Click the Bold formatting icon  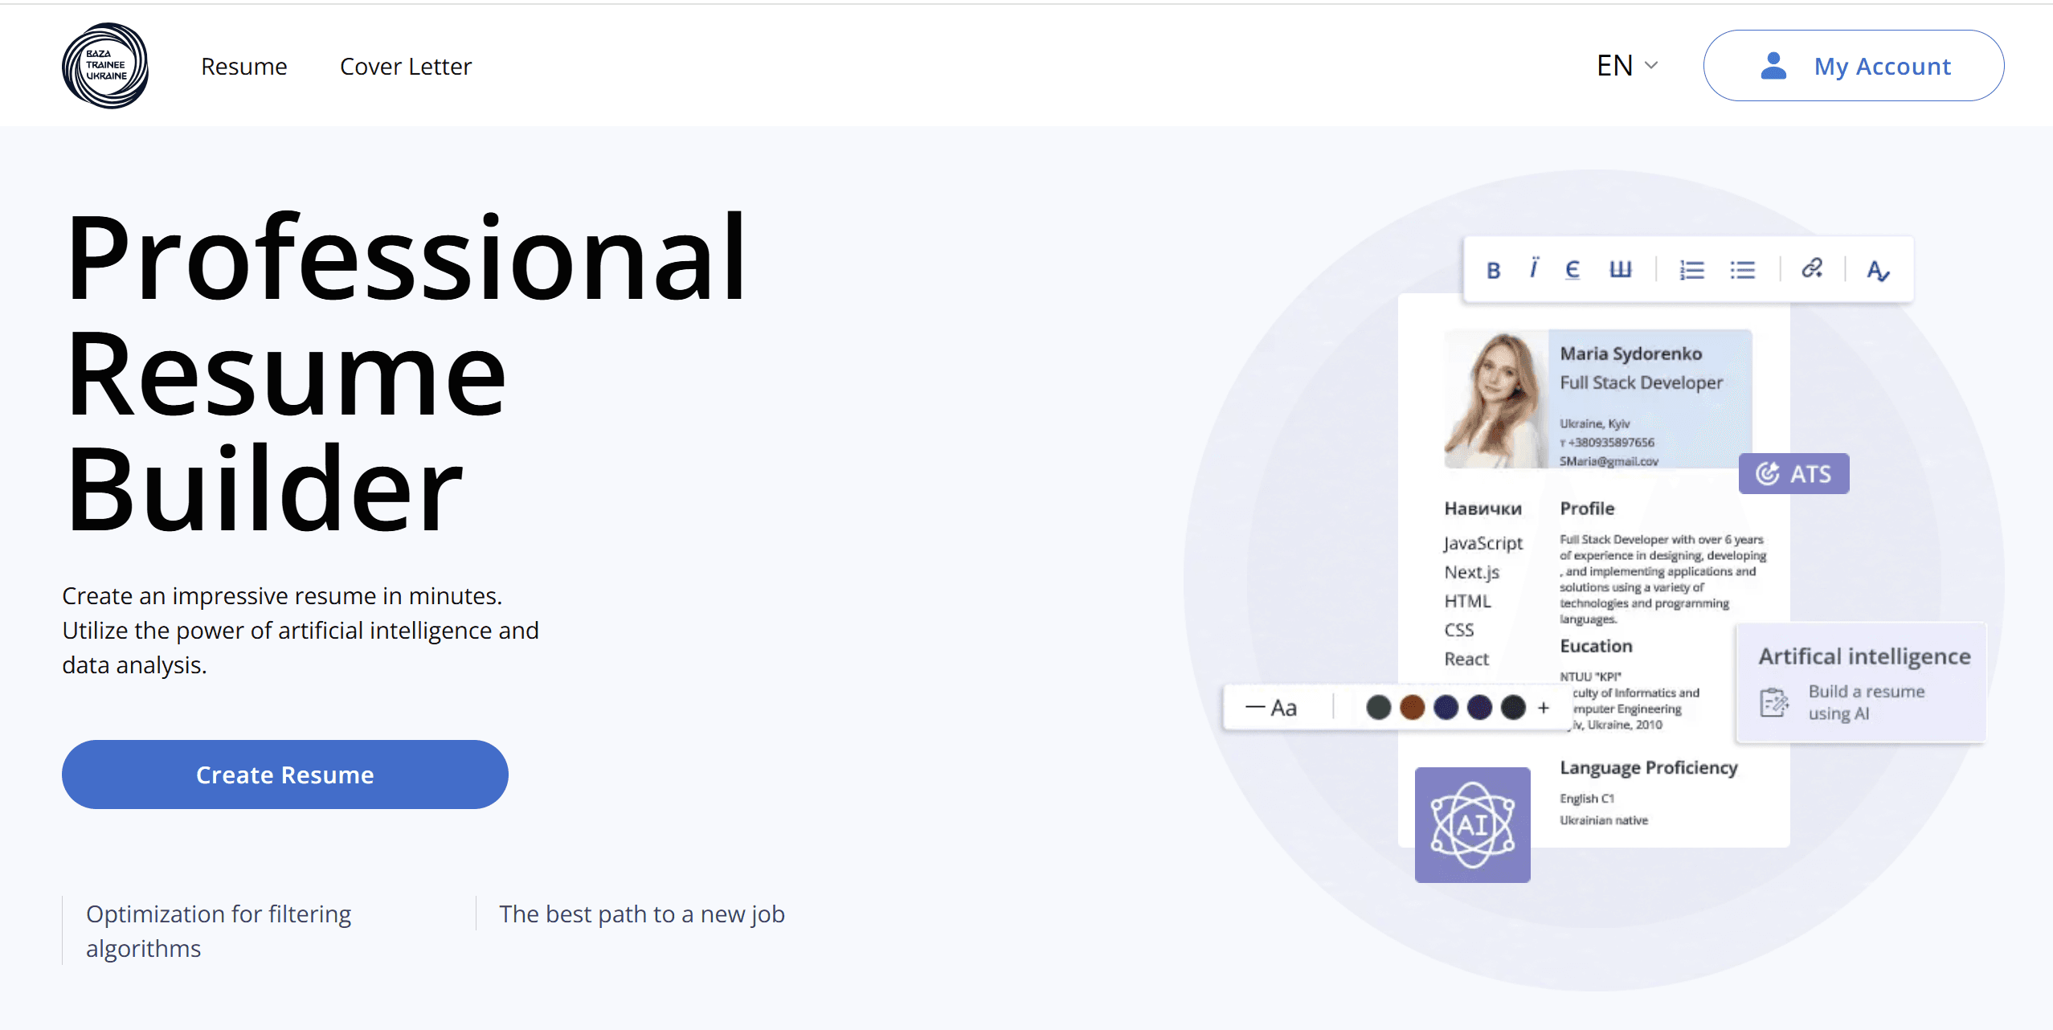coord(1493,271)
